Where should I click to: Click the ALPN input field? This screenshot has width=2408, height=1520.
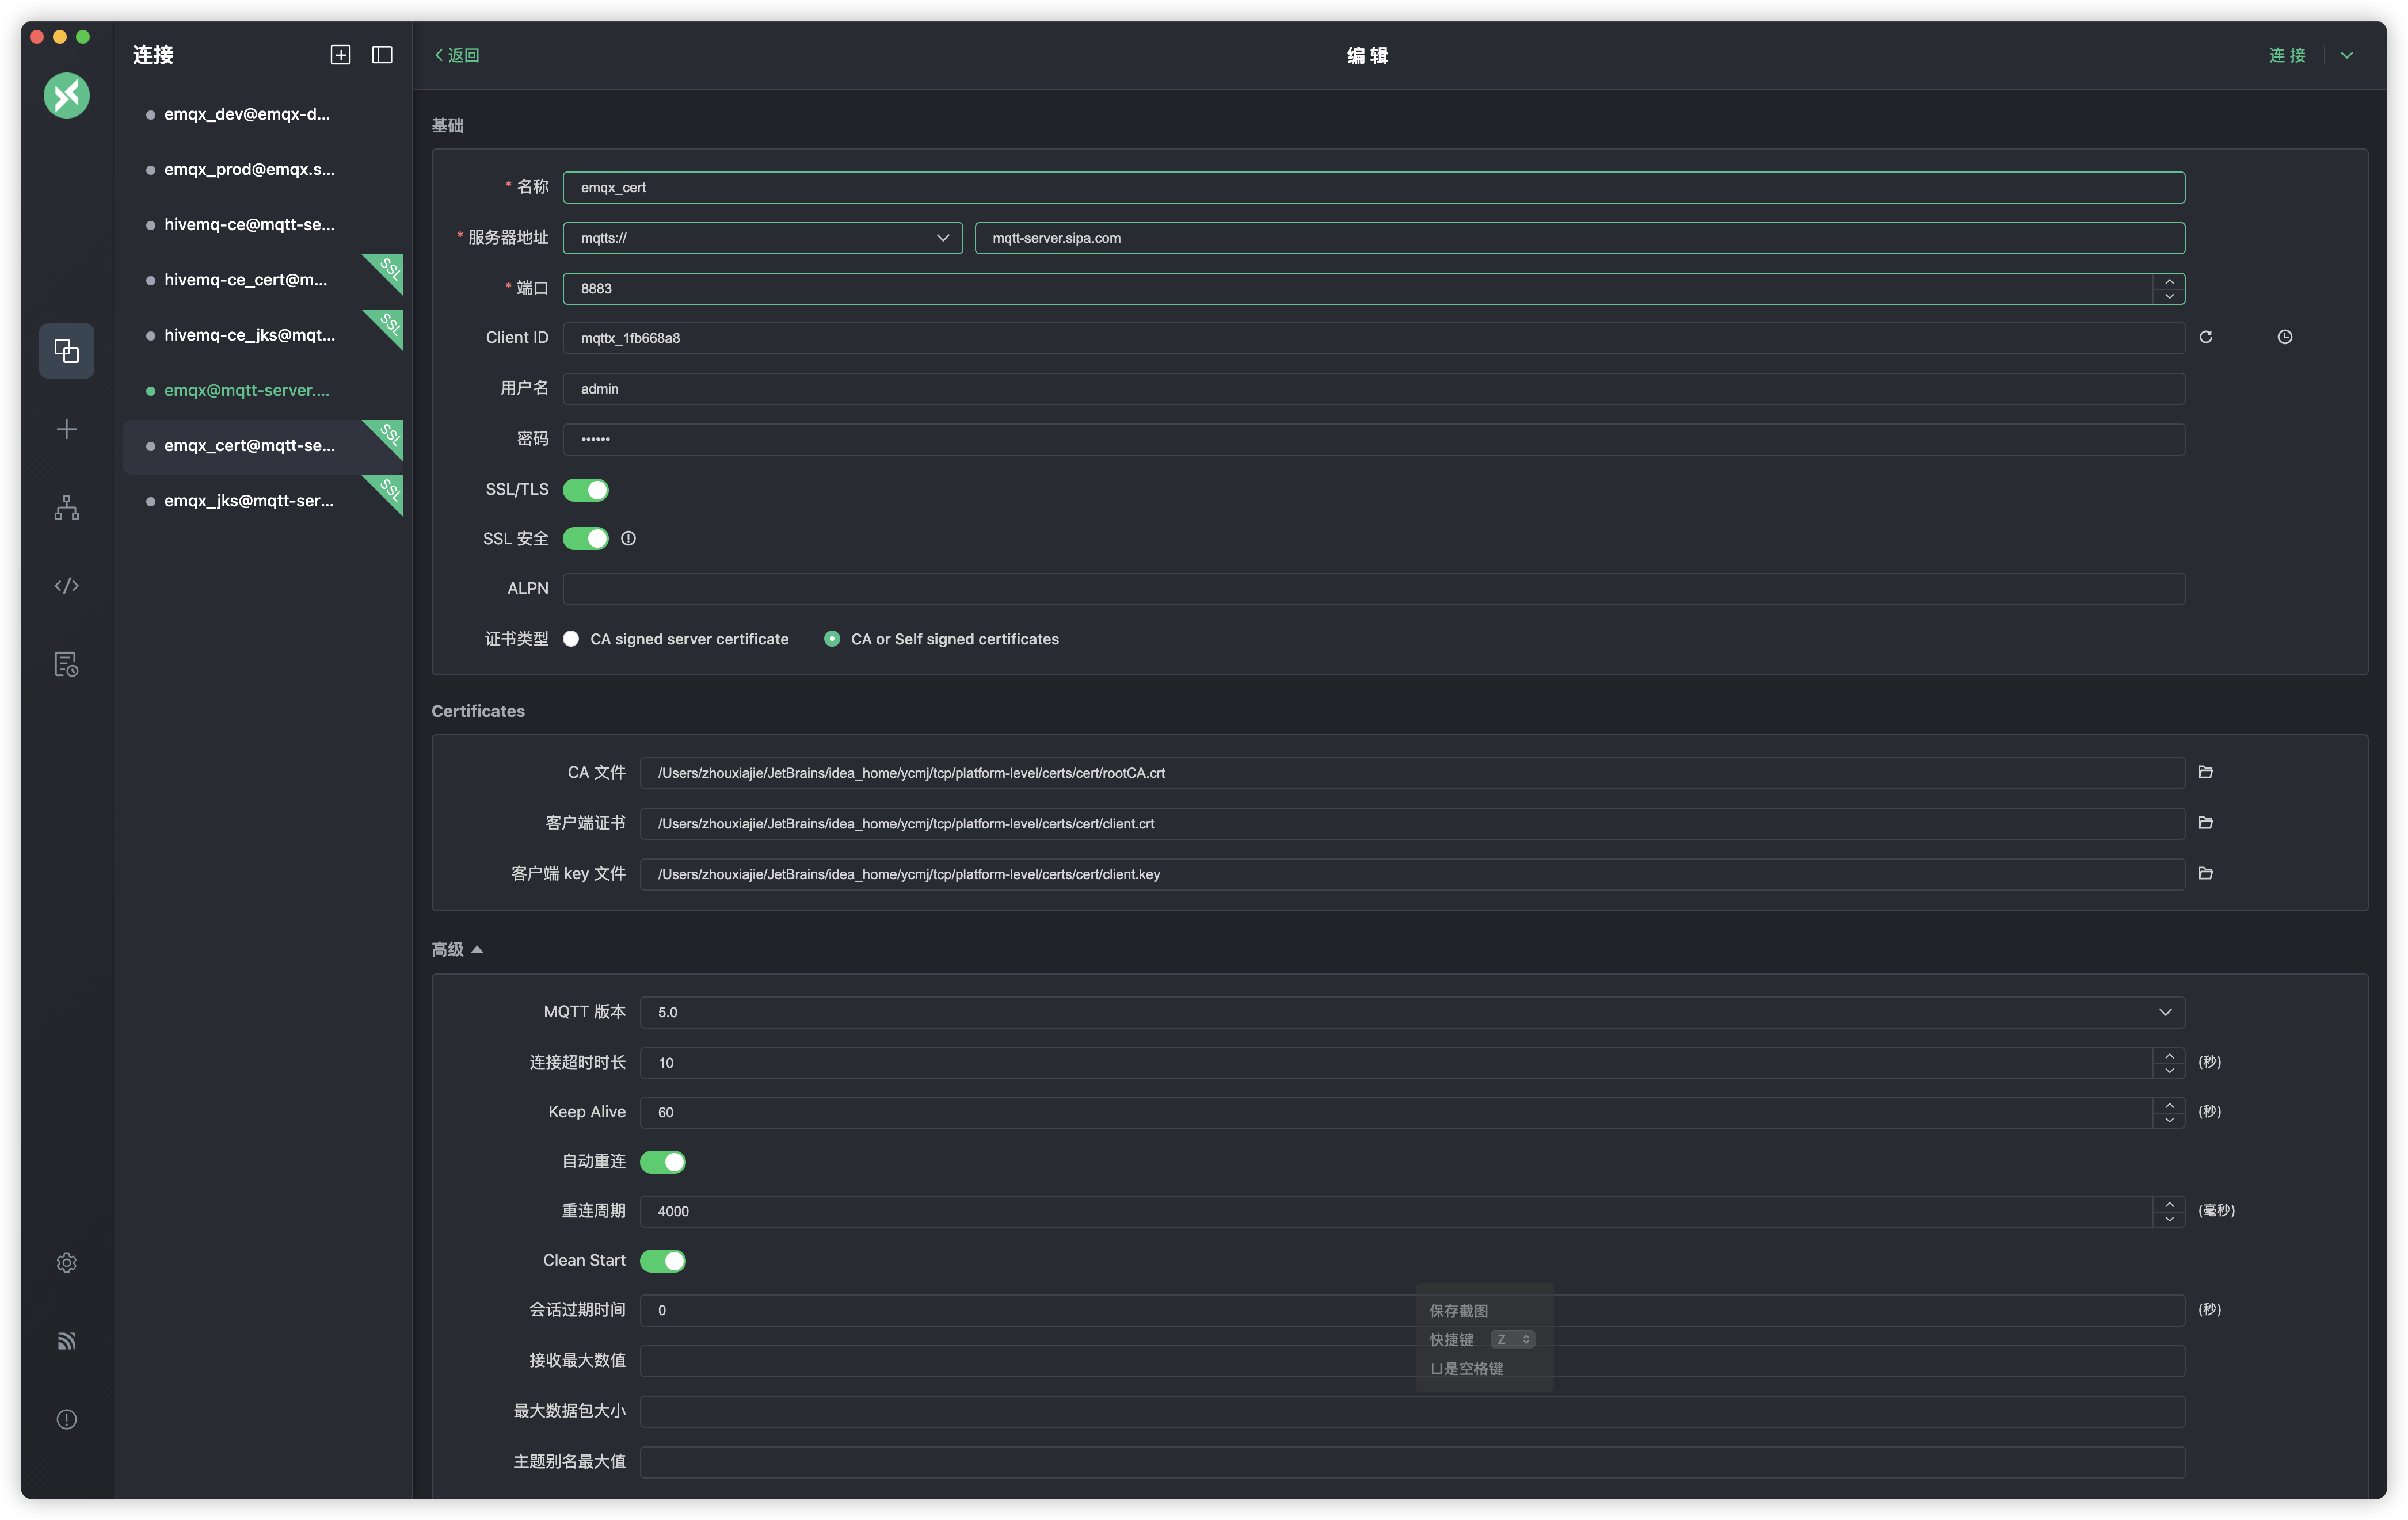[x=1373, y=589]
